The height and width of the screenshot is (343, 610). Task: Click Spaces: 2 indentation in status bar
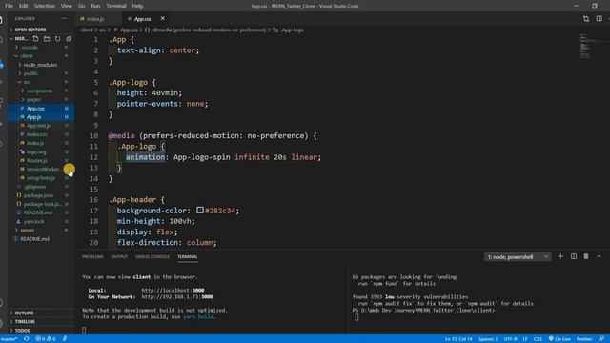[x=488, y=339]
